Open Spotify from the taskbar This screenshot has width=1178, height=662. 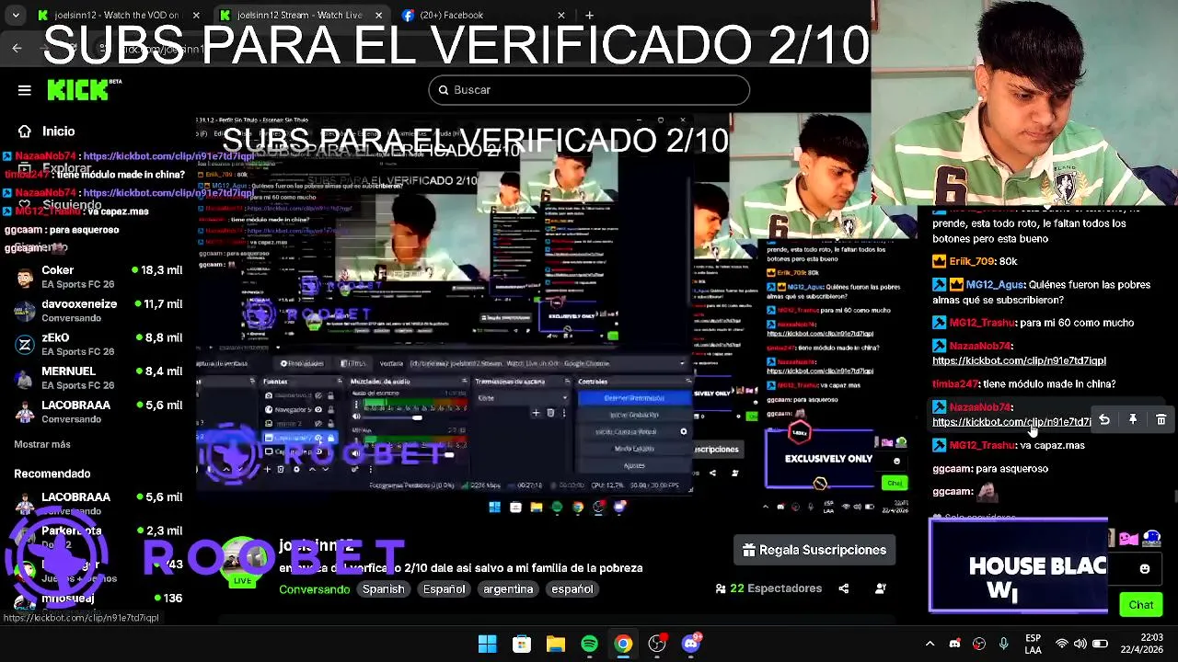point(590,645)
